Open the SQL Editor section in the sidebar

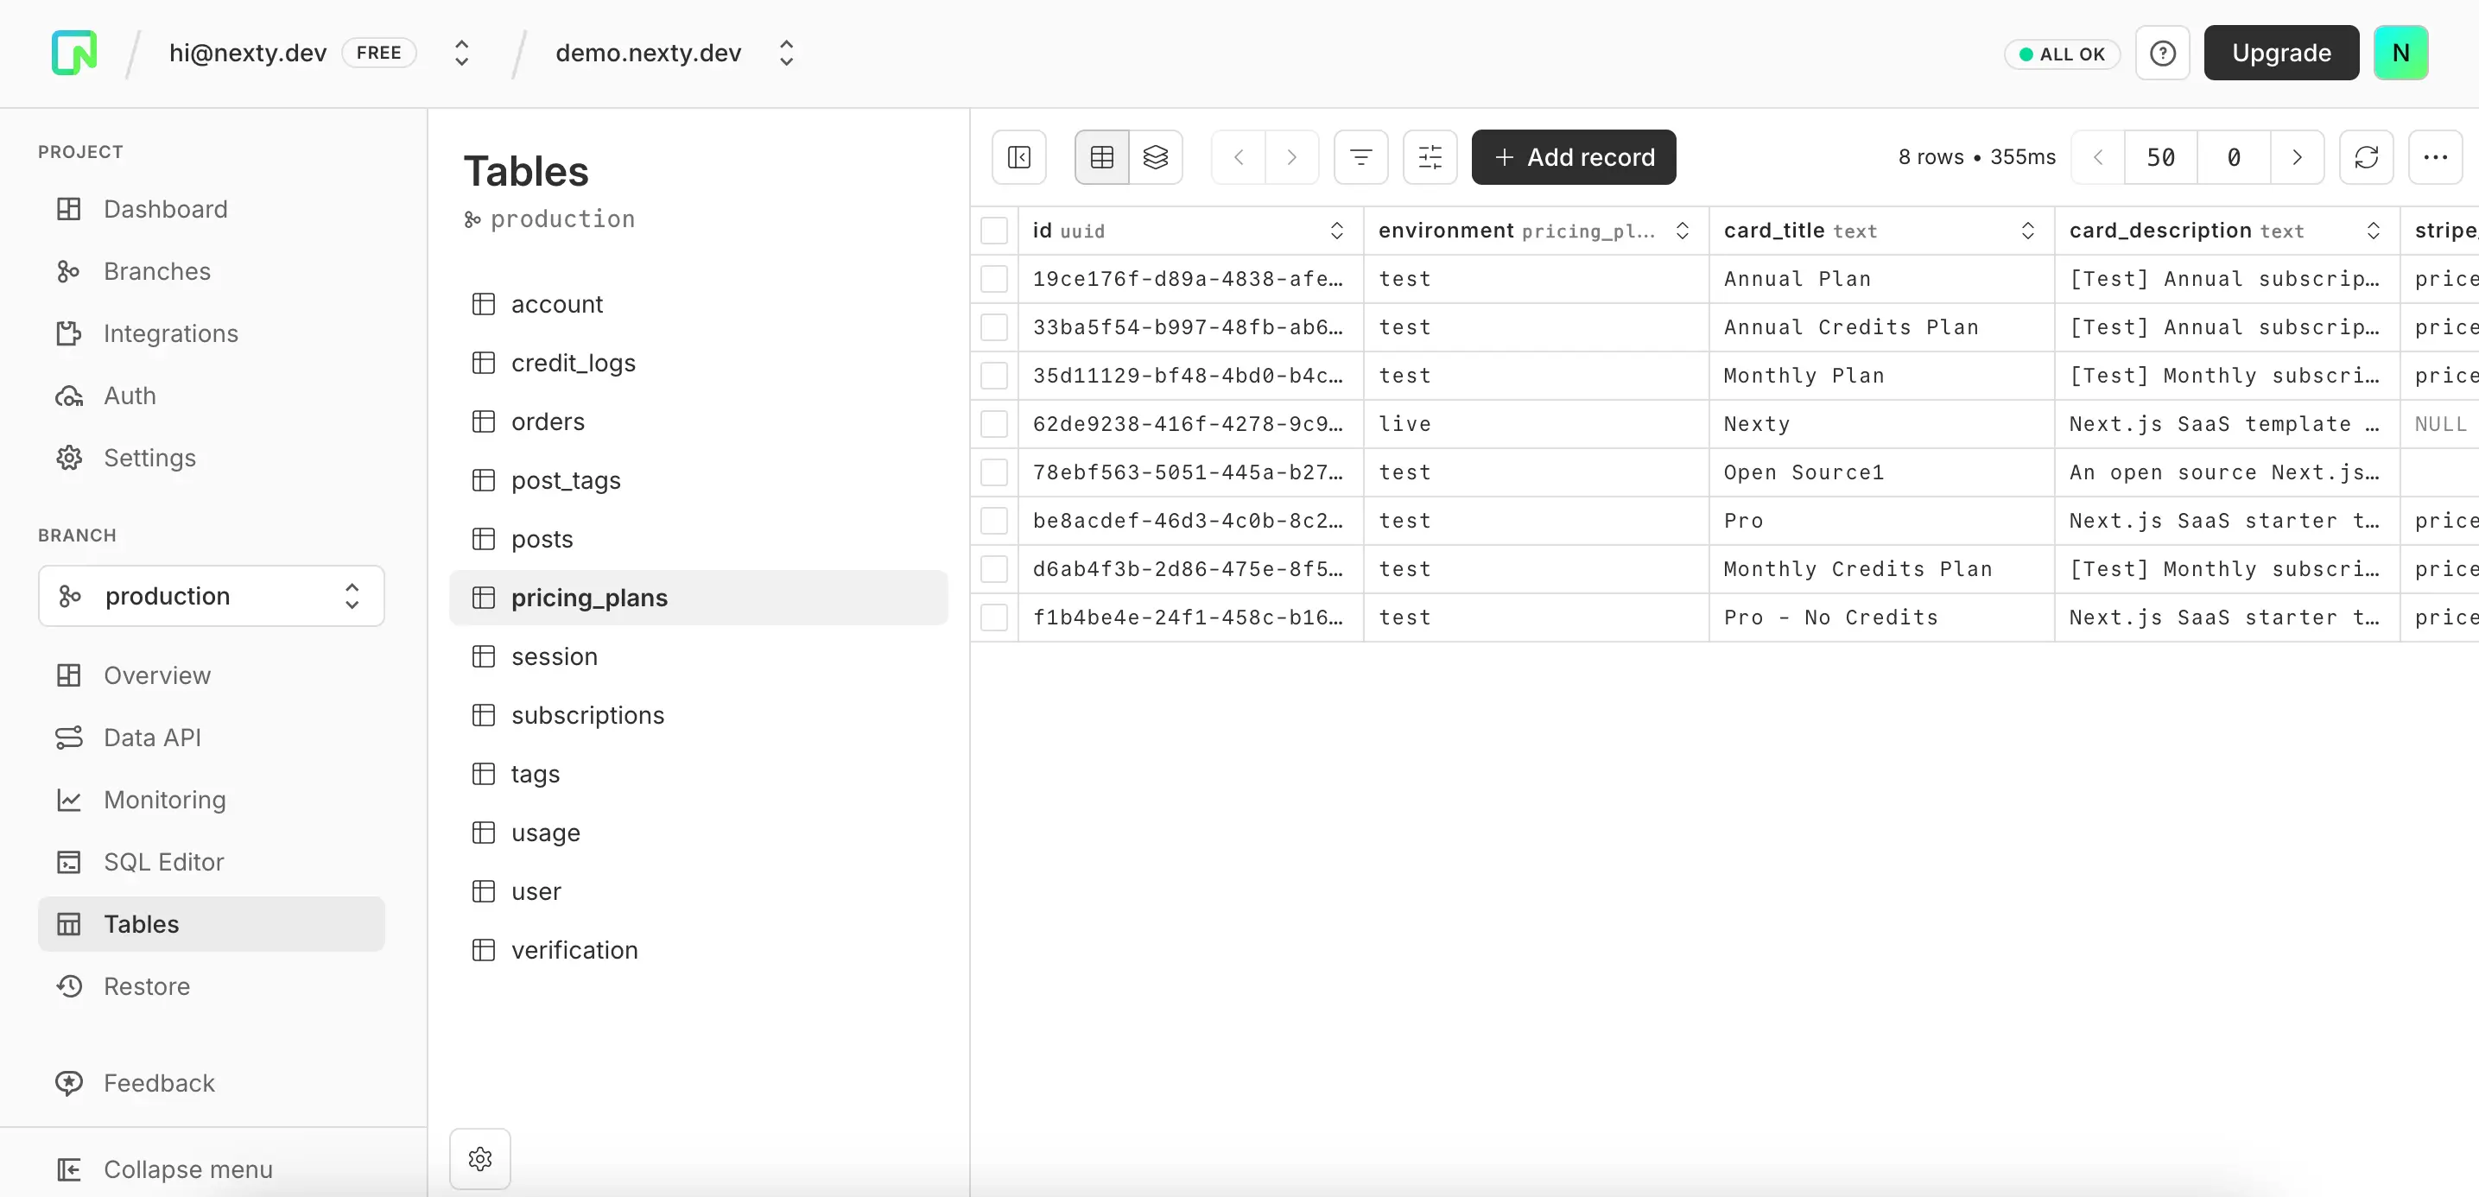163,862
